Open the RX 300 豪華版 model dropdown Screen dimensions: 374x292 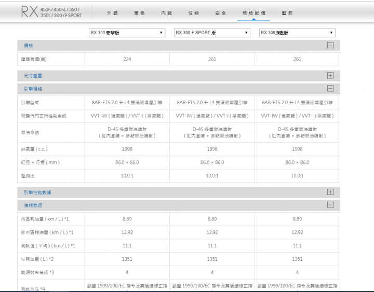[127, 33]
